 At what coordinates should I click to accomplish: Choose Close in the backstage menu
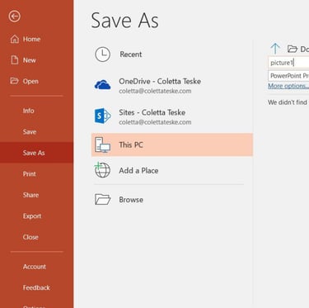pyautogui.click(x=30, y=237)
